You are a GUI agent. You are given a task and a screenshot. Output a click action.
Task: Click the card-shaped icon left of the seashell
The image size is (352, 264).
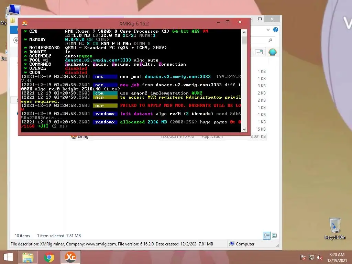259,52
